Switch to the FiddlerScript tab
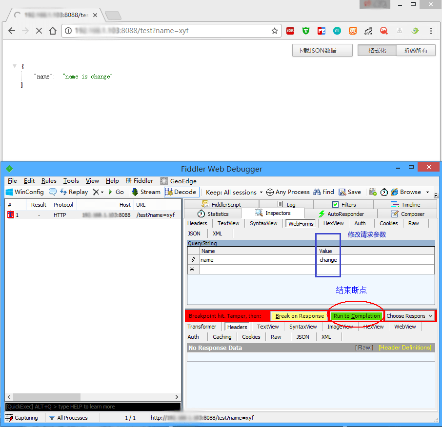 pyautogui.click(x=221, y=205)
